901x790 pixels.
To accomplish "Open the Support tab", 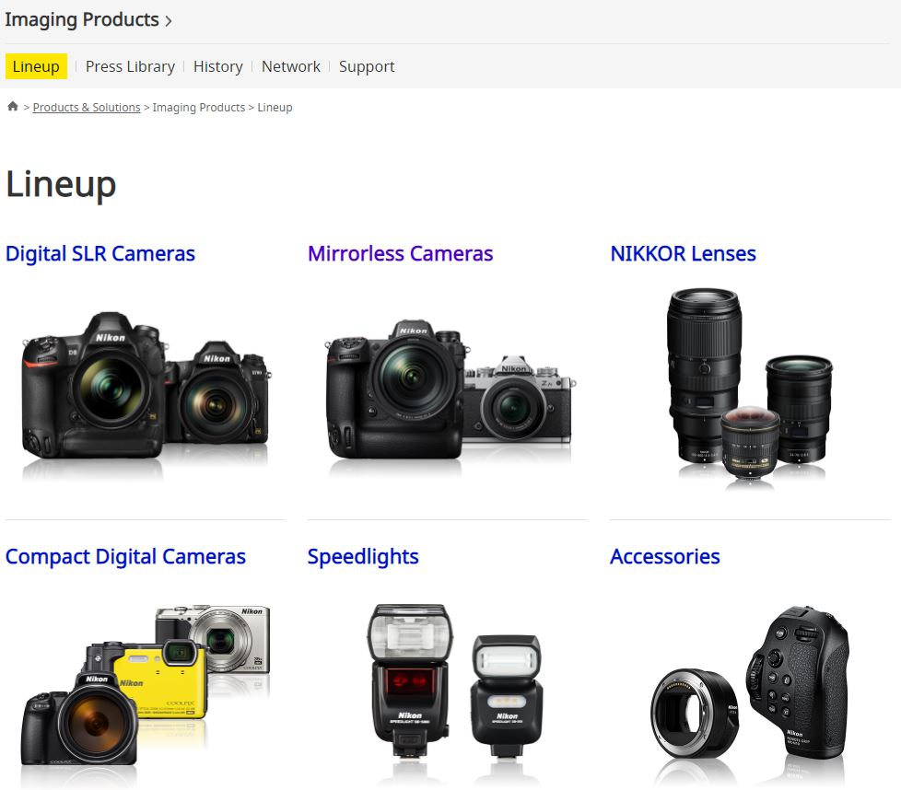I will point(367,66).
